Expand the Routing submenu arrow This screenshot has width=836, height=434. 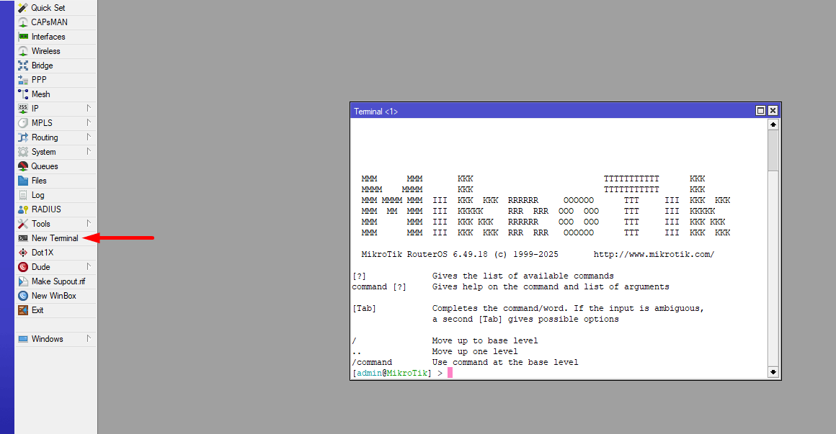[89, 137]
